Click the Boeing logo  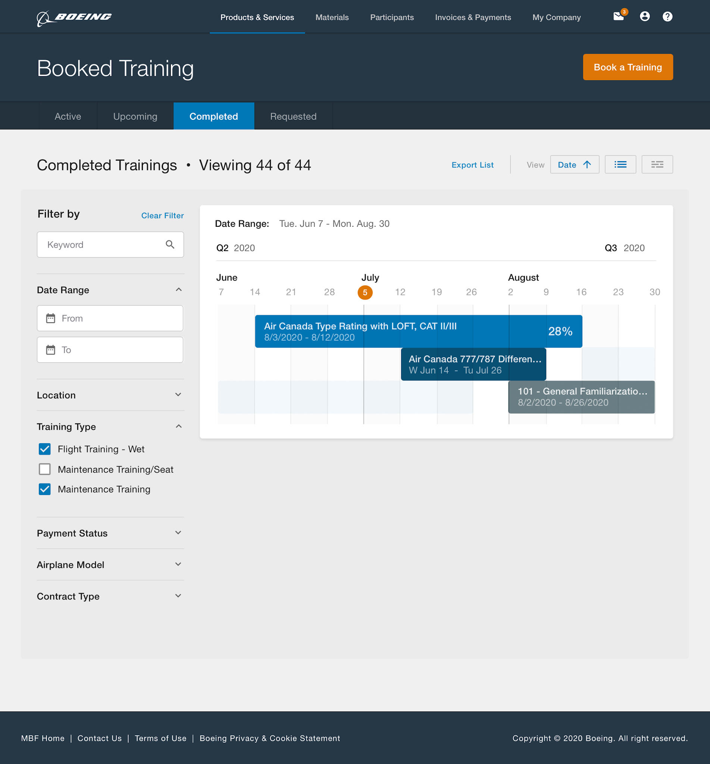(x=74, y=18)
